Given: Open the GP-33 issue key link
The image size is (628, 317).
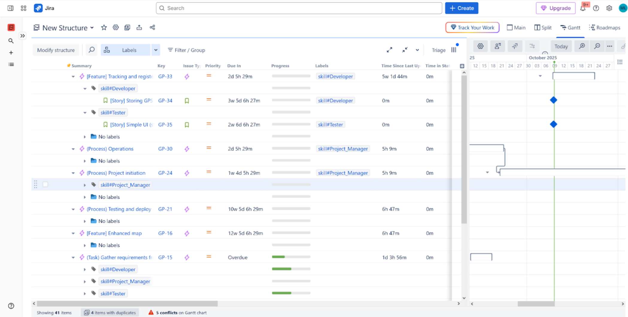Looking at the screenshot, I should (165, 76).
